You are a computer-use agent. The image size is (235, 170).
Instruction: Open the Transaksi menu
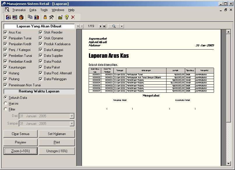19,10
